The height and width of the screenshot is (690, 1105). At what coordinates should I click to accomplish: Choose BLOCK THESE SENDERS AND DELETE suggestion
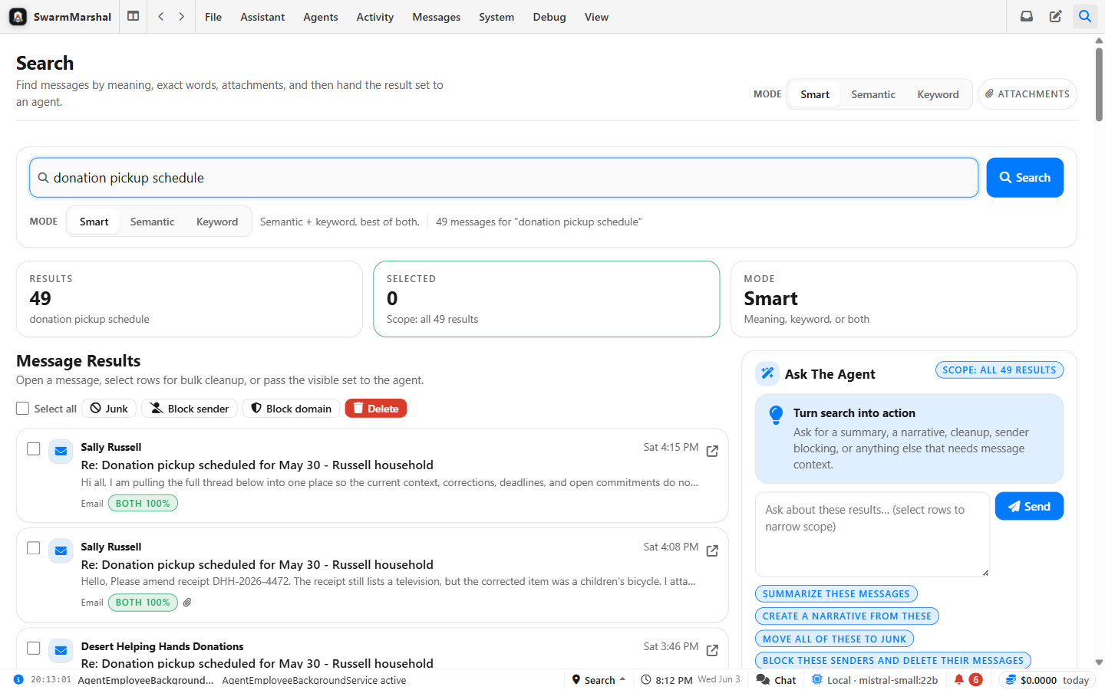click(893, 660)
